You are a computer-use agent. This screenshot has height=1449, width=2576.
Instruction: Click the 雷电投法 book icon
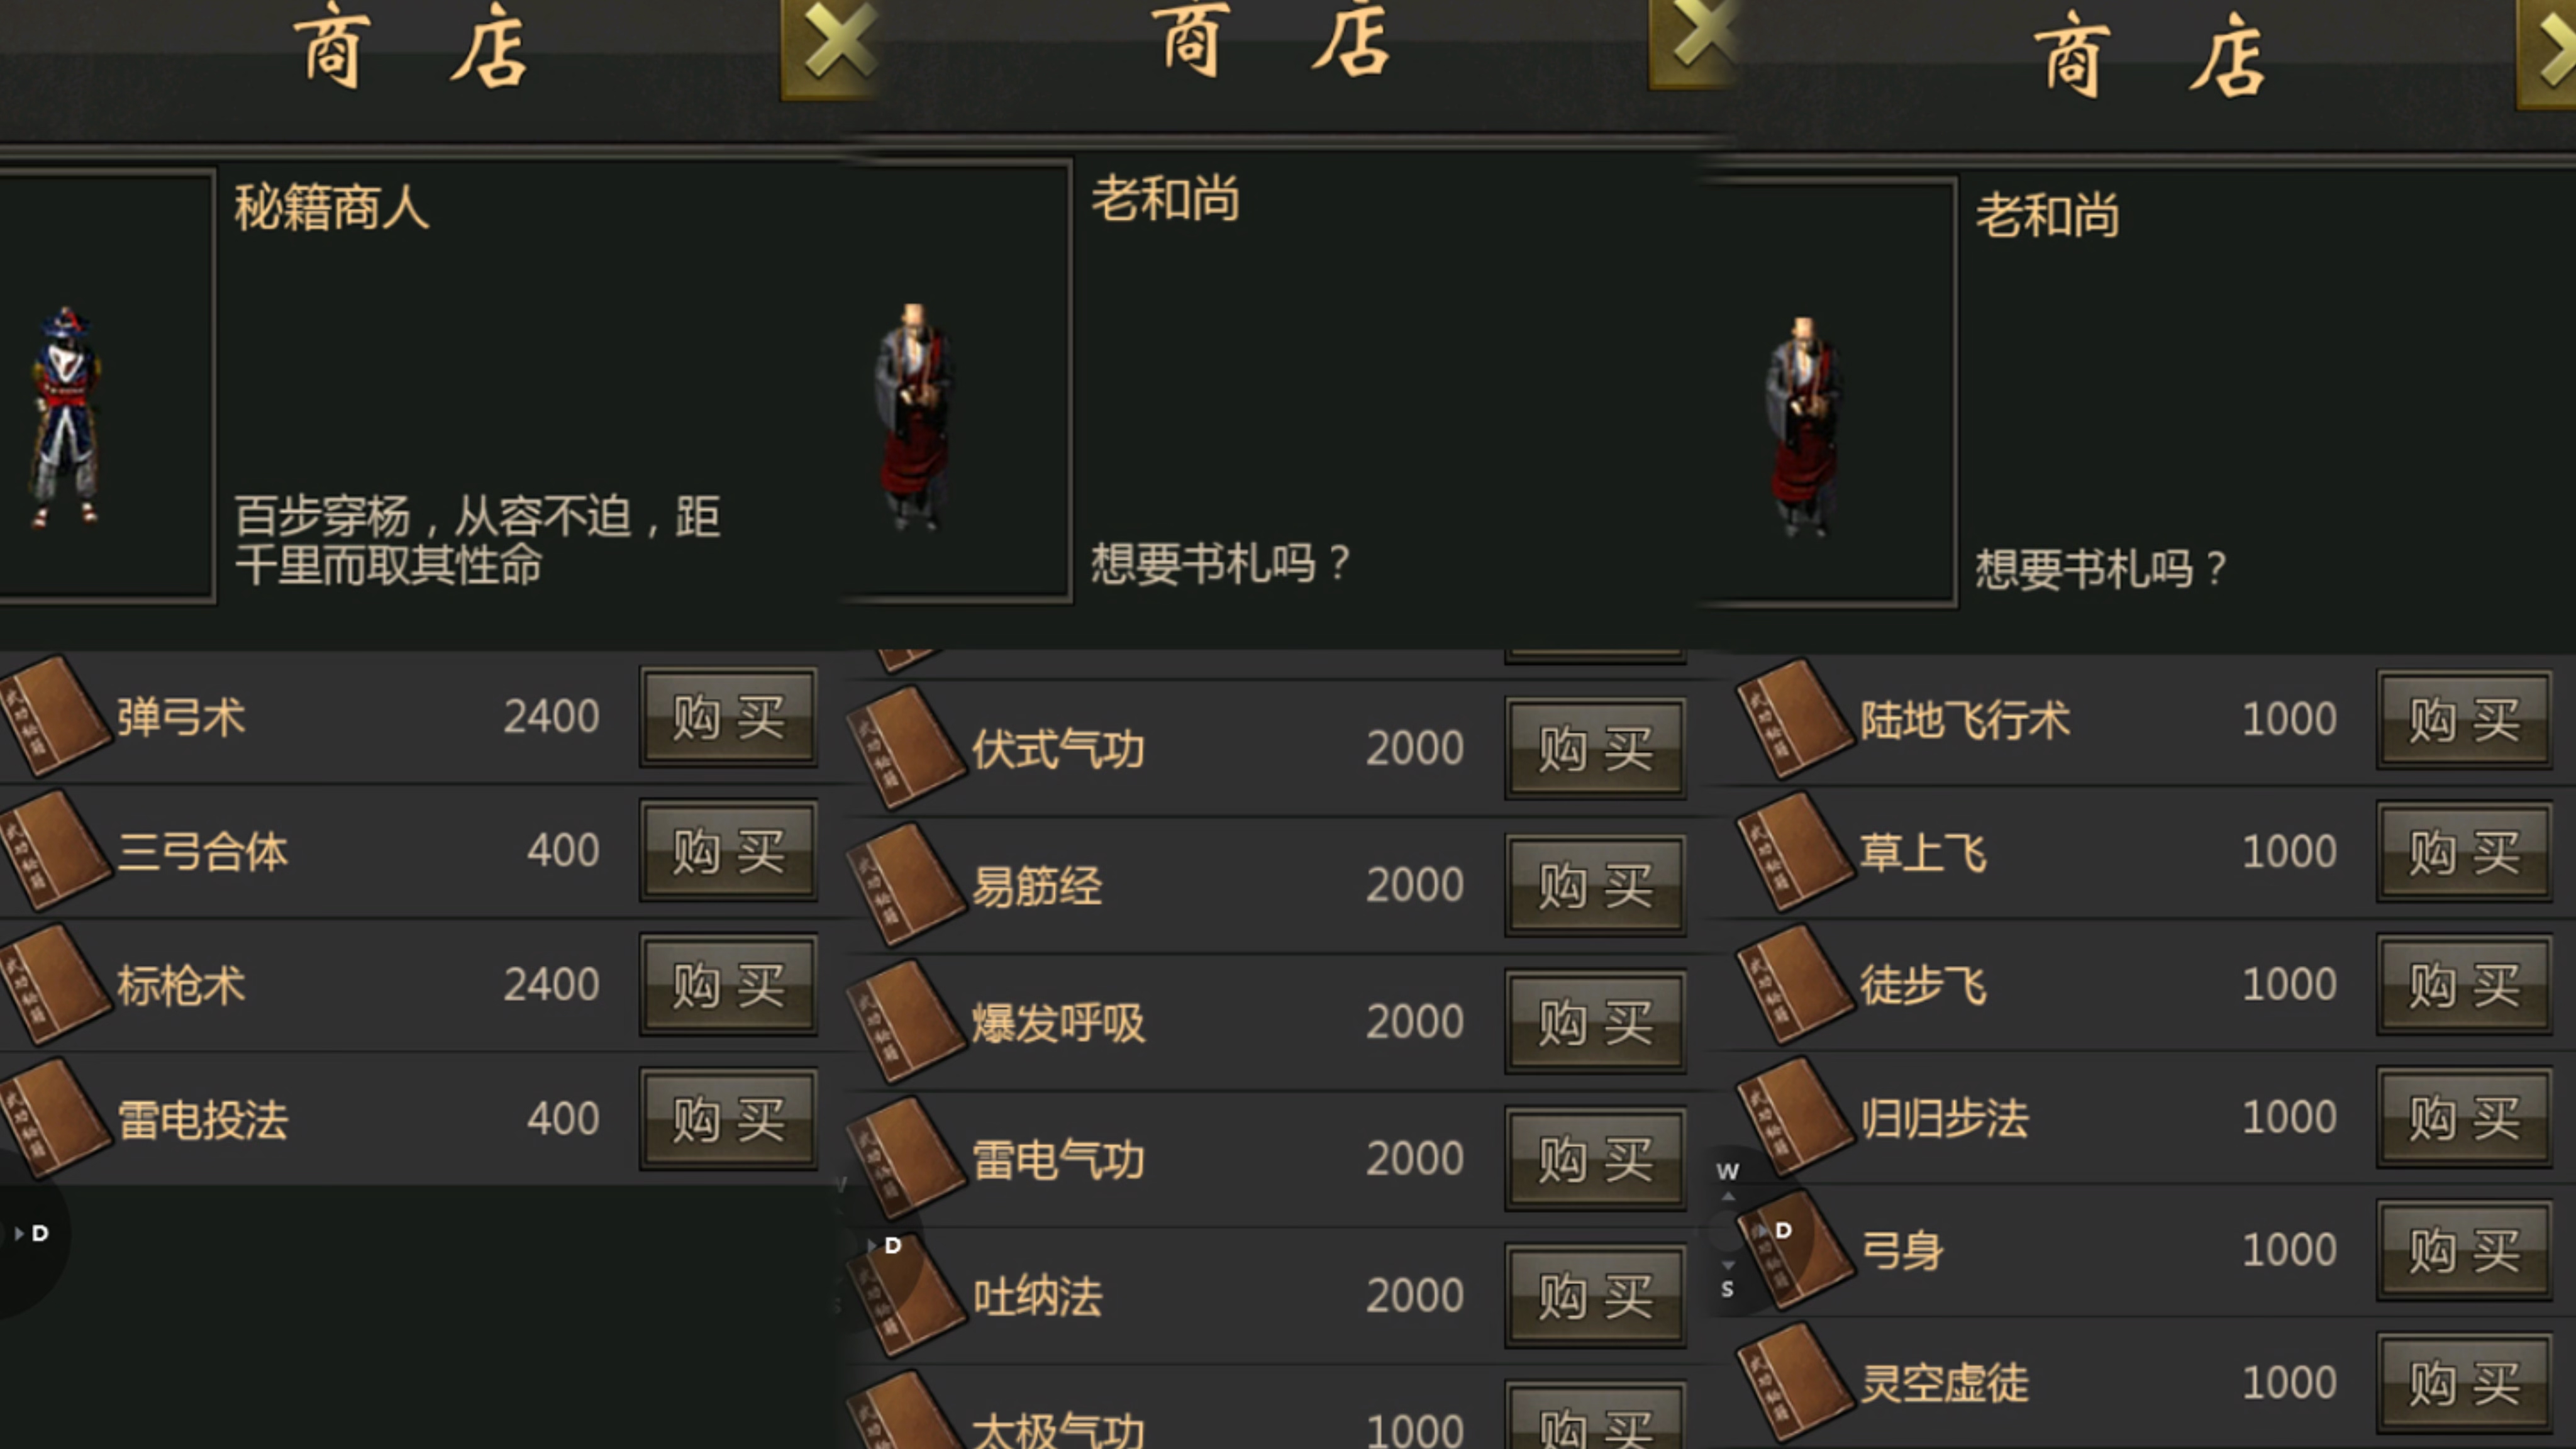[54, 1118]
